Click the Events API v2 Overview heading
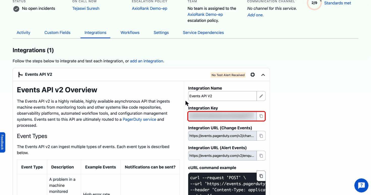 tap(57, 90)
